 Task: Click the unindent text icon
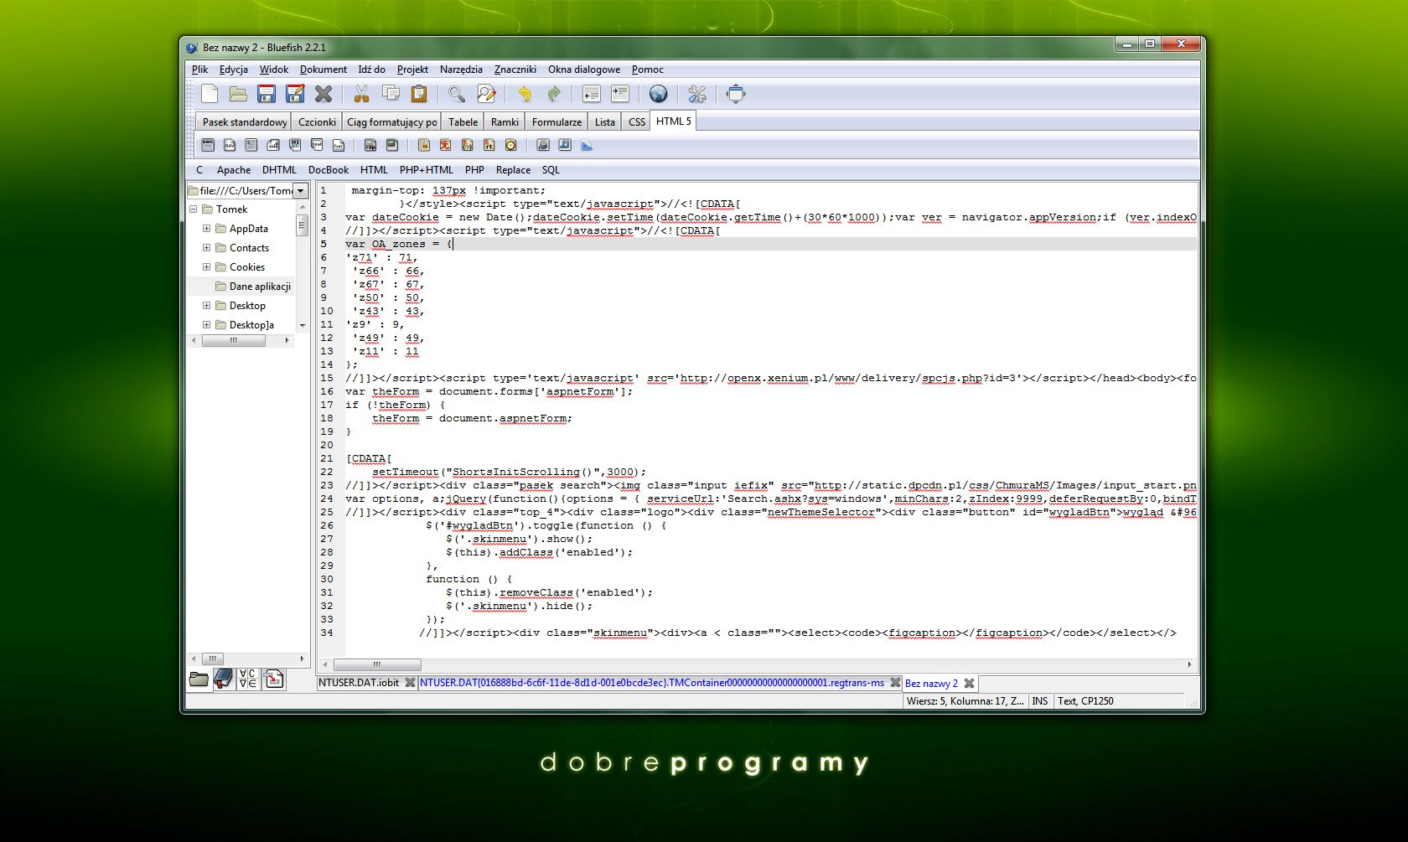pyautogui.click(x=592, y=94)
